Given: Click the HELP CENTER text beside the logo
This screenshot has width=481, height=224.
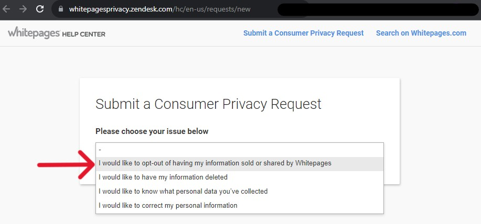Looking at the screenshot, I should pyautogui.click(x=84, y=35).
